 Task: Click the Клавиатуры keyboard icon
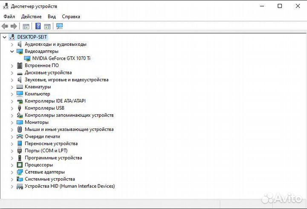[20, 87]
